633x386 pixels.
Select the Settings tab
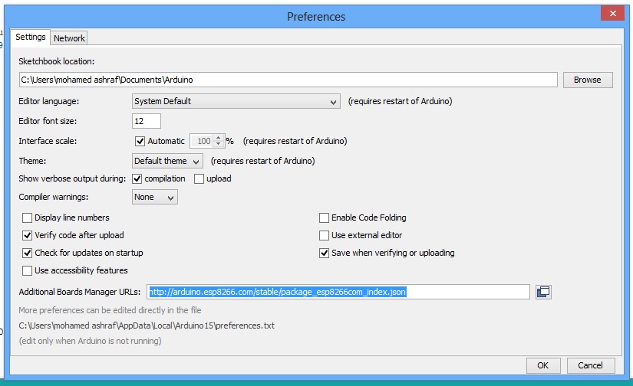point(30,37)
